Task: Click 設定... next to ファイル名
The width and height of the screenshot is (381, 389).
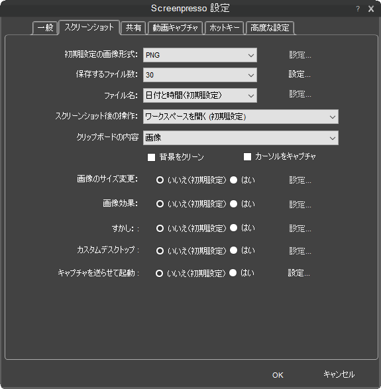Action: pyautogui.click(x=300, y=94)
